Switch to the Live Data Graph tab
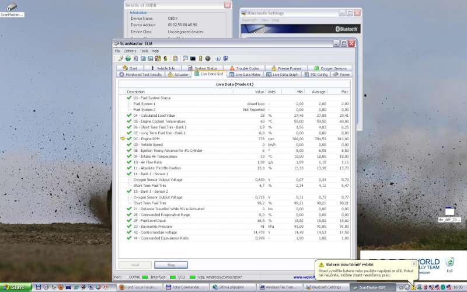The height and width of the screenshot is (292, 467). point(285,75)
